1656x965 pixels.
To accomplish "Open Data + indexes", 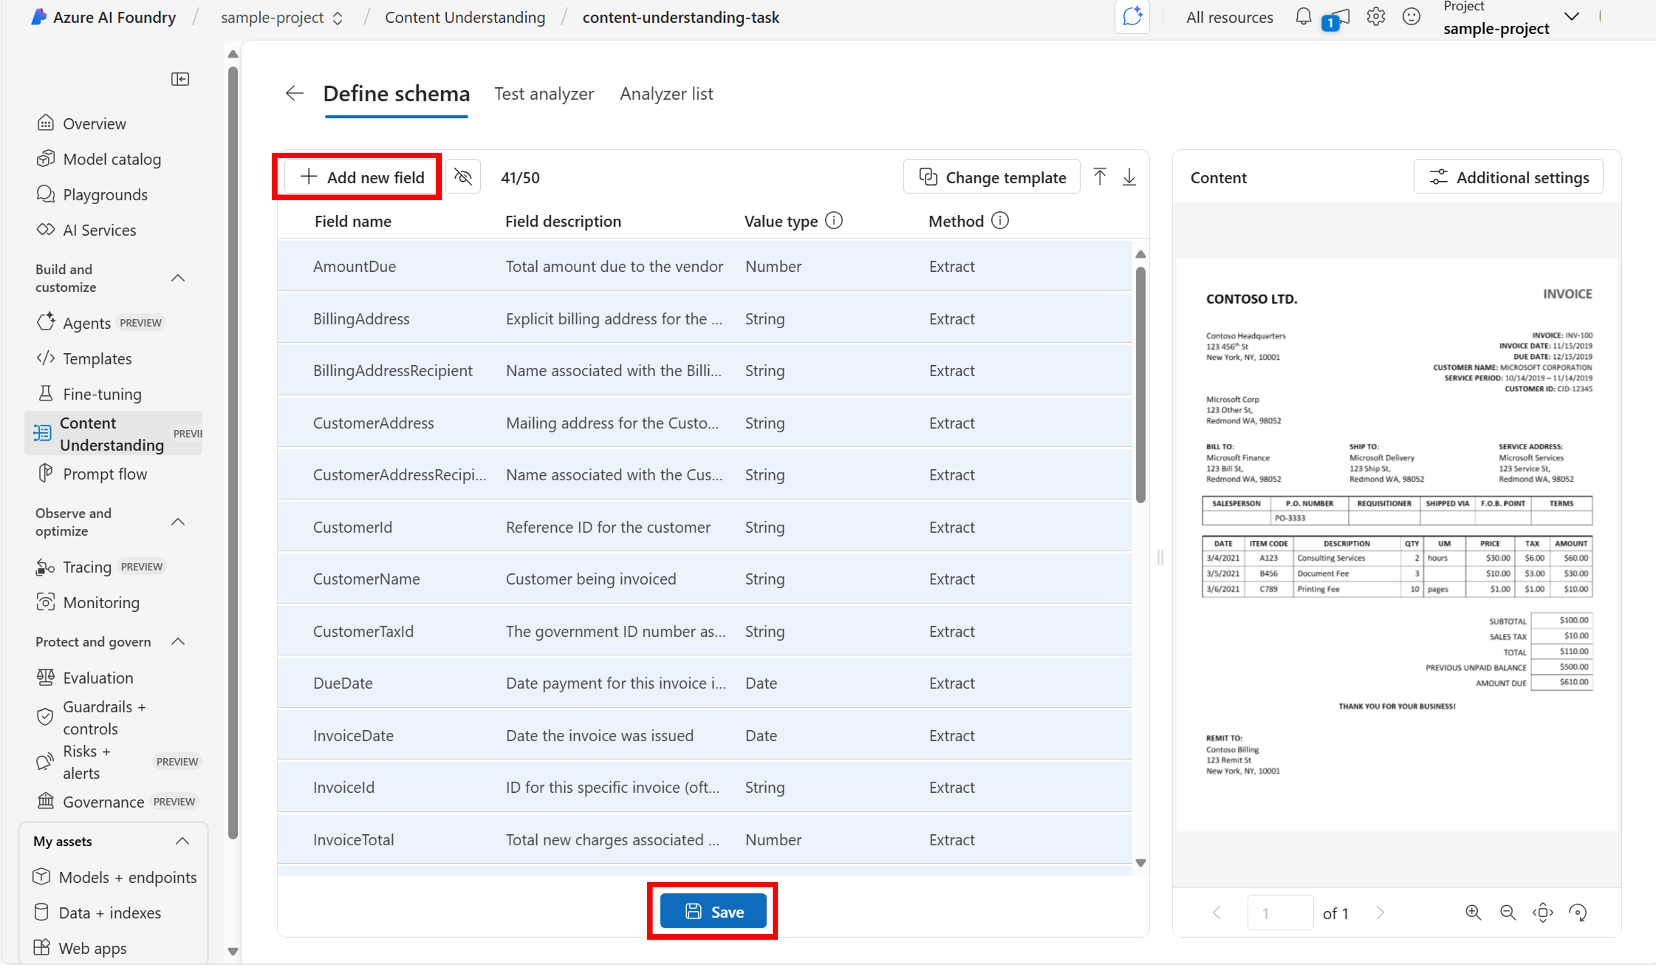I will coord(97,913).
